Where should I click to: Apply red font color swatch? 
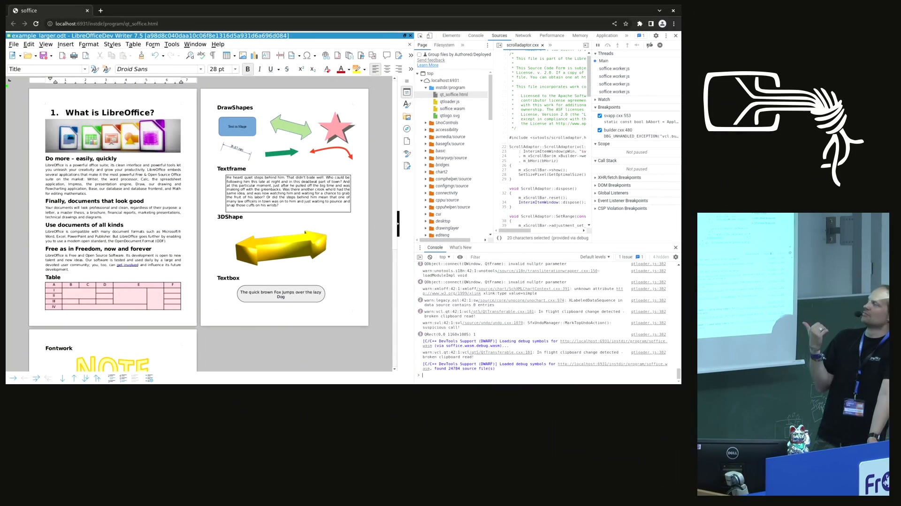coord(341,69)
